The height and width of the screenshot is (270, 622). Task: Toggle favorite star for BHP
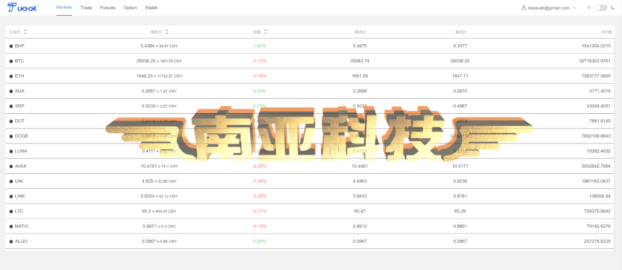pos(11,46)
